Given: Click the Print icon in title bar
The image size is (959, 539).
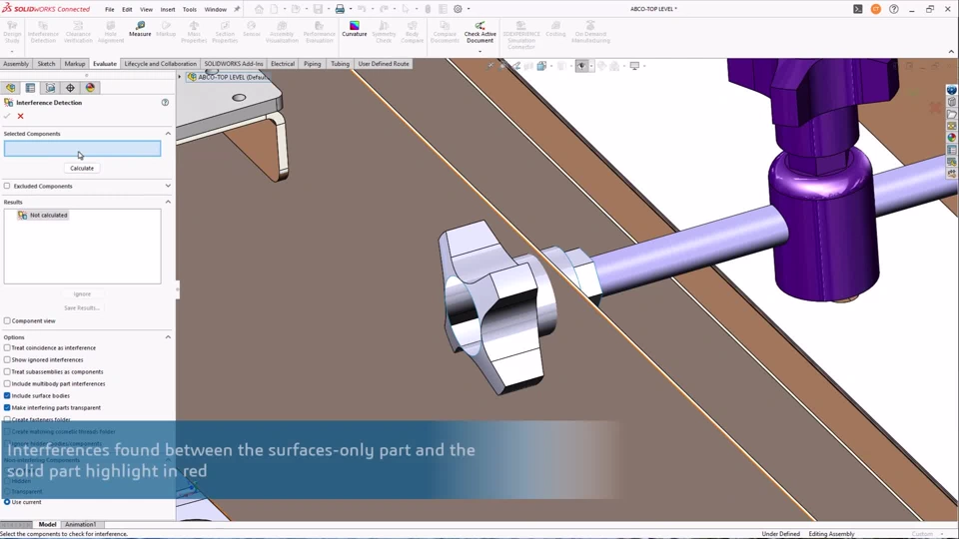Looking at the screenshot, I should click(x=340, y=9).
